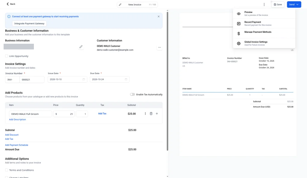The image size is (307, 178).
Task: Click dollar sign payment methods icon
Action: click(239, 34)
